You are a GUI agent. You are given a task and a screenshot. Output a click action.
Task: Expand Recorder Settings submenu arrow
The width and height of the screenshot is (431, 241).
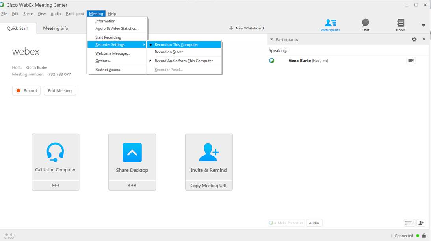(144, 44)
